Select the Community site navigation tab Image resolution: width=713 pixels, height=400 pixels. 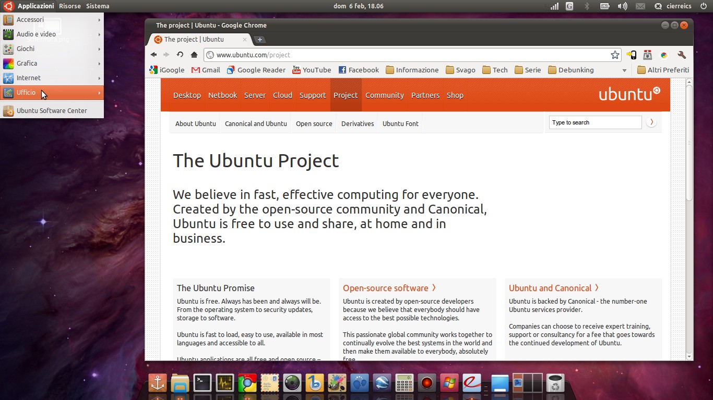click(385, 95)
